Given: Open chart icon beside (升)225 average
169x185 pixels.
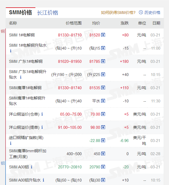Looking at the screenshot, I should pos(103,74).
